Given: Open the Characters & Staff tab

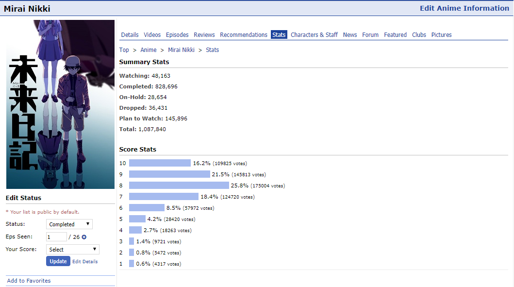Looking at the screenshot, I should [x=314, y=35].
